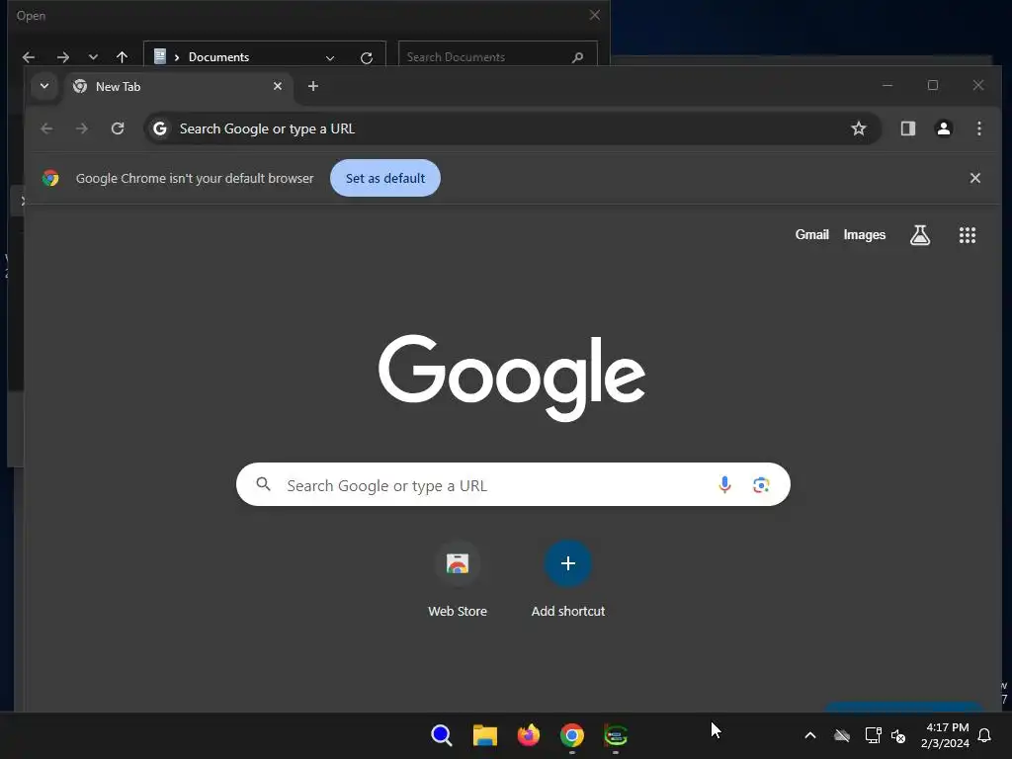Go forward in the Open dialog
This screenshot has width=1012, height=759.
(x=62, y=57)
